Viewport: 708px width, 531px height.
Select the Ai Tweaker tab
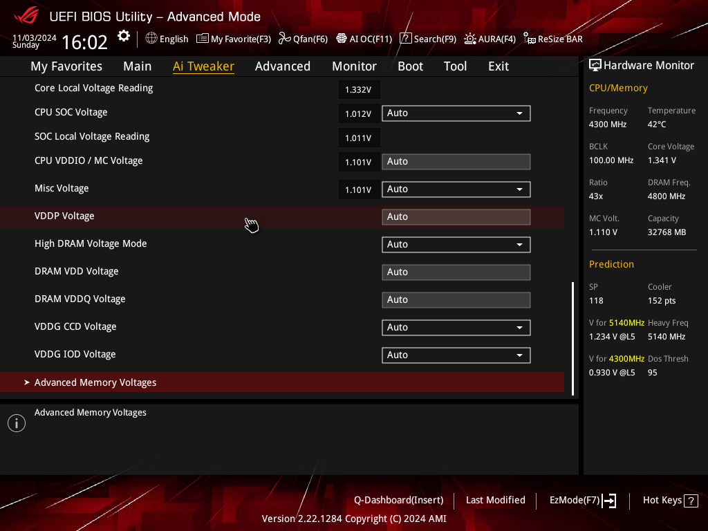pyautogui.click(x=203, y=66)
